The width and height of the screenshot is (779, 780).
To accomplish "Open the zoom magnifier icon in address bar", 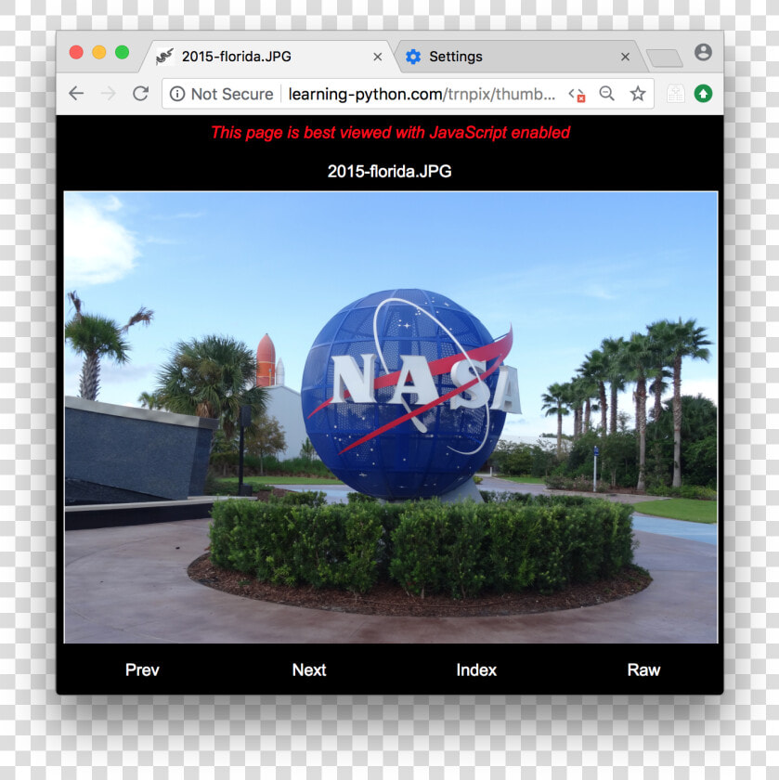I will click(x=606, y=94).
